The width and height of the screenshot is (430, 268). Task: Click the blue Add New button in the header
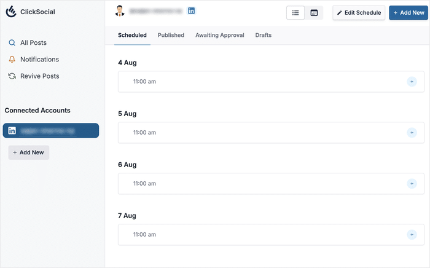(x=408, y=13)
